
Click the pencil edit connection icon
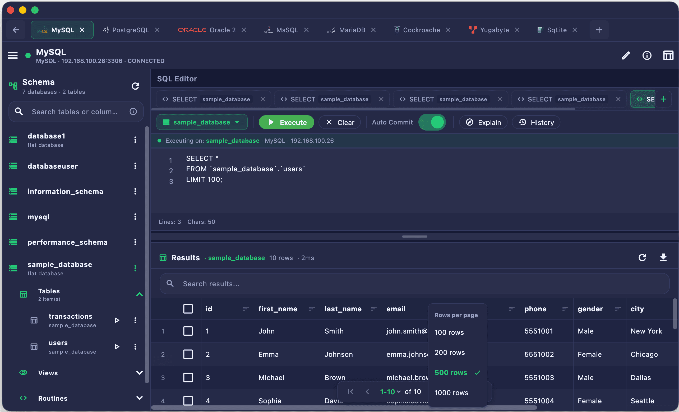pos(626,55)
